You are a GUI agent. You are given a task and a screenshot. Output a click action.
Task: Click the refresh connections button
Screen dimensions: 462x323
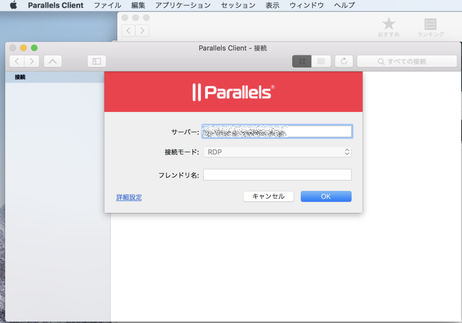pos(344,61)
